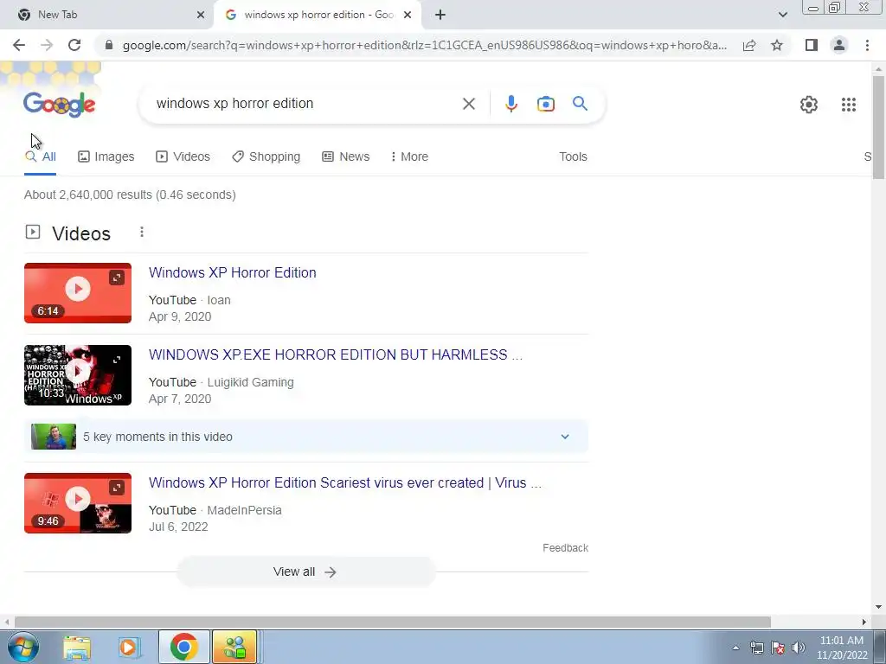
Task: Open the Windows Start menu
Action: pyautogui.click(x=23, y=647)
